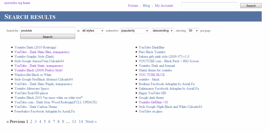The width and height of the screenshot is (270, 134).
Task: Click the 'Next »' pagination link
Action: [91, 122]
